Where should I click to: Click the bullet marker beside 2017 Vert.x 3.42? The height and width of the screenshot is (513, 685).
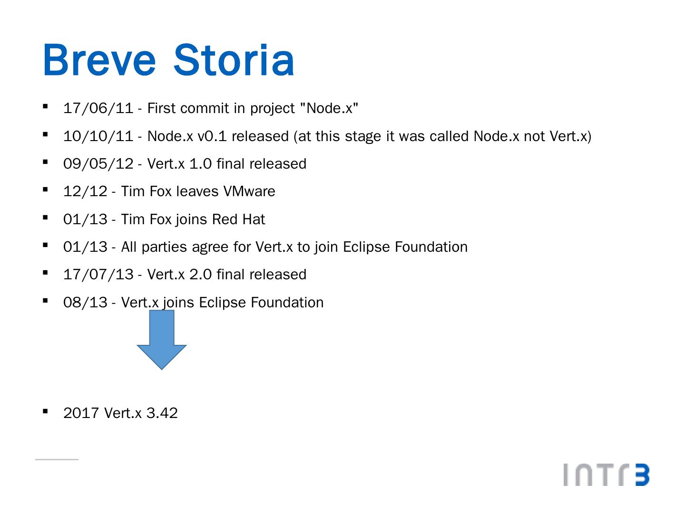coord(46,411)
